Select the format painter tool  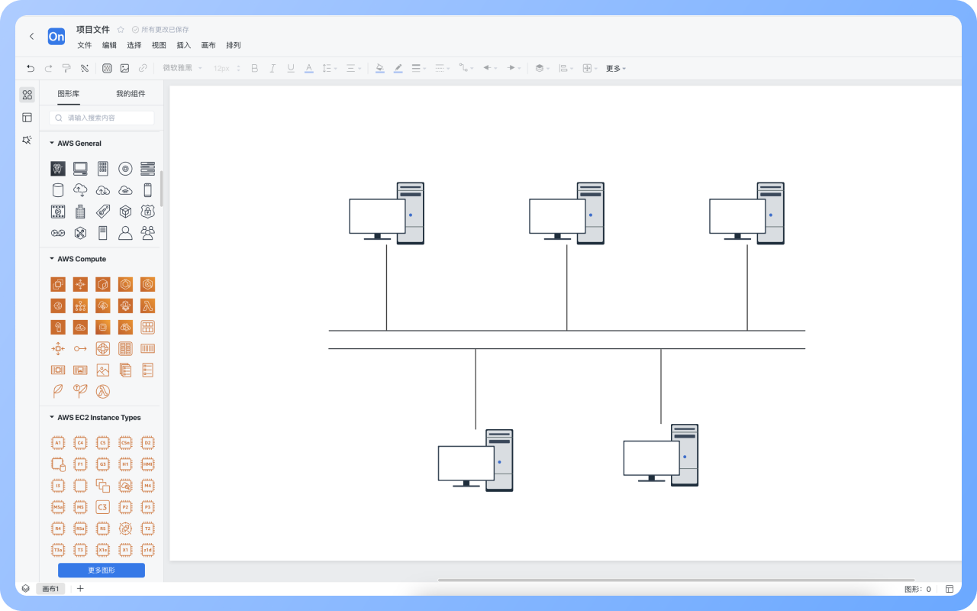66,68
